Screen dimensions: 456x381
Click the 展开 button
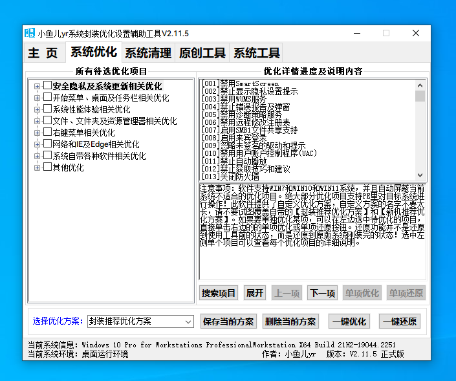point(254,293)
